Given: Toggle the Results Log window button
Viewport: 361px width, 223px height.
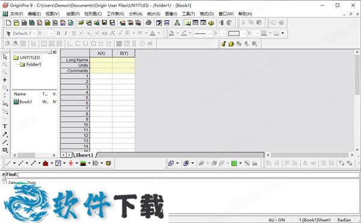Looking at the screenshot, I should point(196,22).
